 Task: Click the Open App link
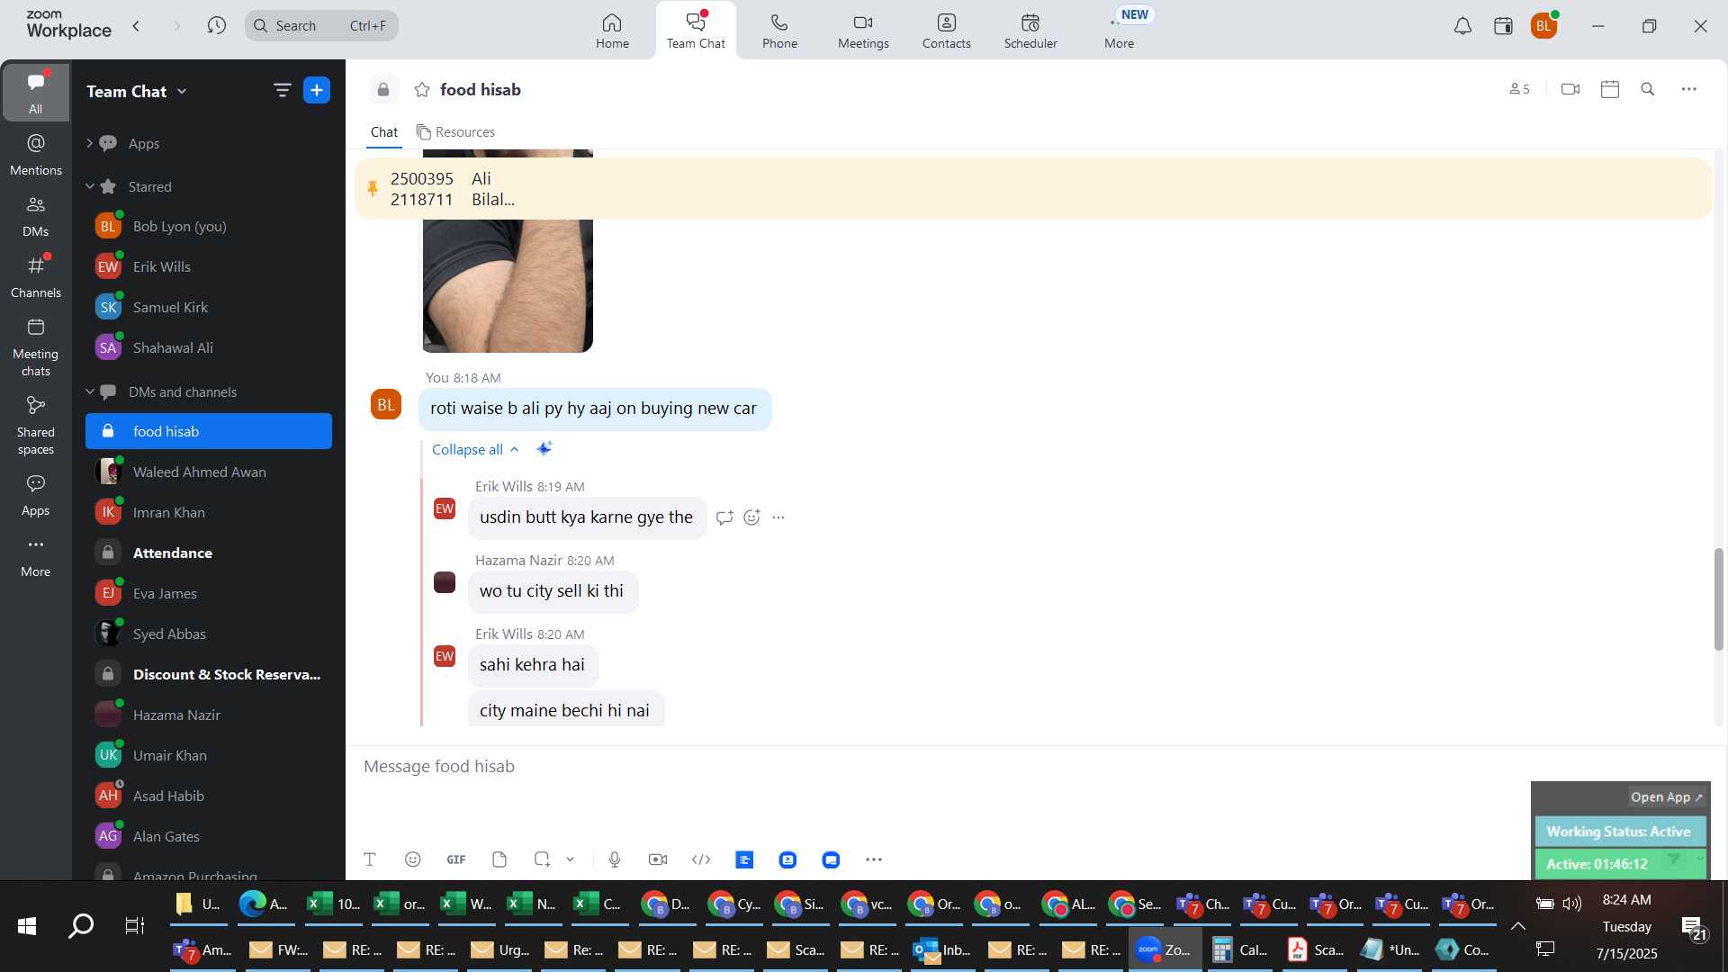(1667, 796)
